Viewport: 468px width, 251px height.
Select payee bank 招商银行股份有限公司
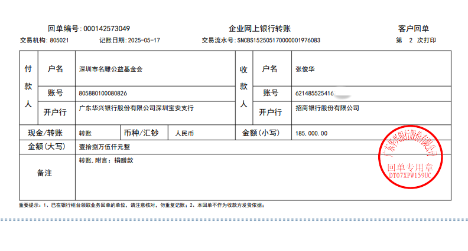pos(327,108)
